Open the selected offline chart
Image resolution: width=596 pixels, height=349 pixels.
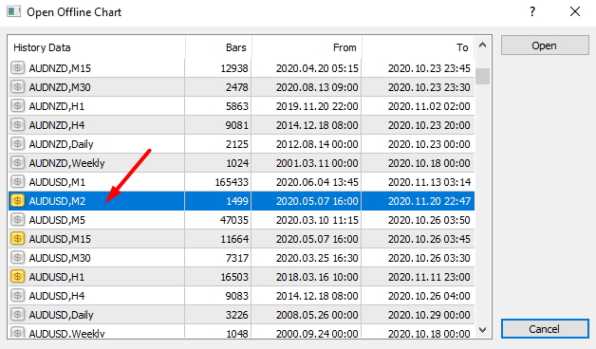coord(545,46)
